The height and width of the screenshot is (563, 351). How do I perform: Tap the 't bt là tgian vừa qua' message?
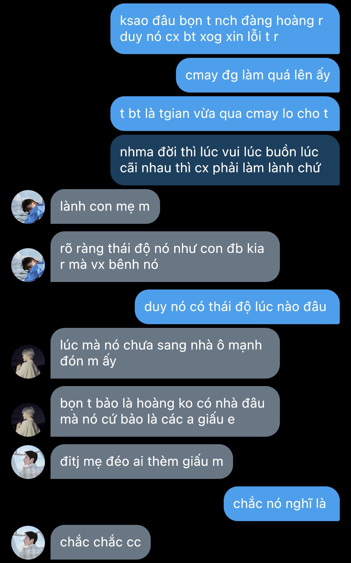[225, 114]
